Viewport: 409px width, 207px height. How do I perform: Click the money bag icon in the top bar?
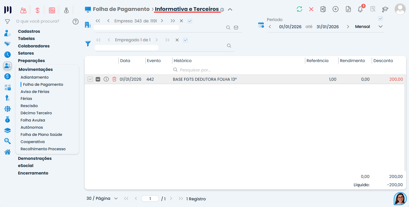pyautogui.click(x=66, y=10)
